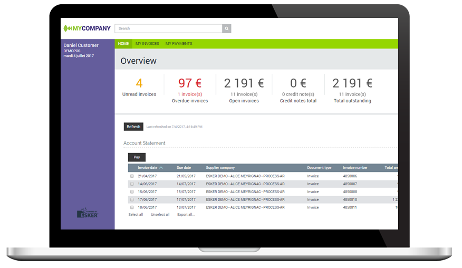Viewport: 462px width, 268px height.
Task: Click due date 21/05/2017
Action: [x=186, y=176]
